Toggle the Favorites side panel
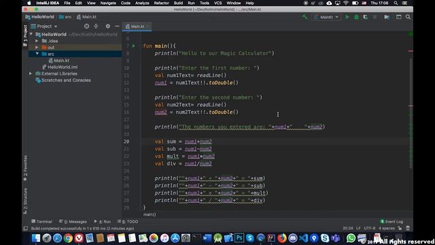This screenshot has height=245, width=435. pos(25,168)
